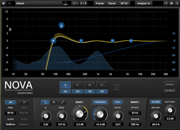Turn off band II ON switch
The width and height of the screenshot is (180, 130).
78,91
